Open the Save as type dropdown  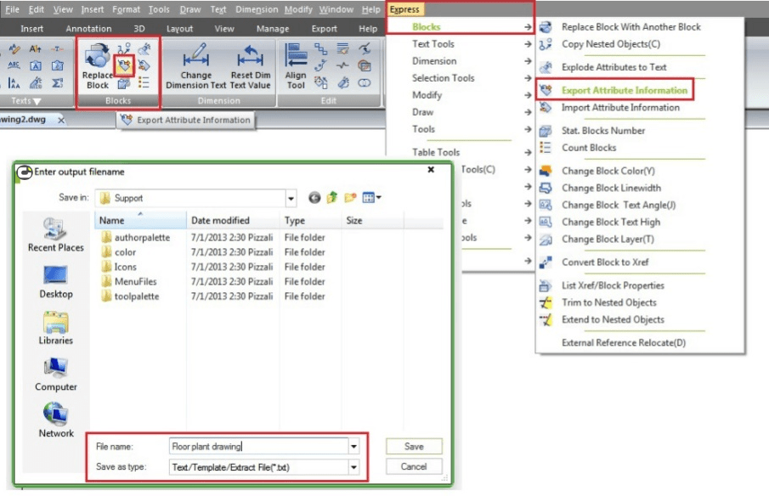353,466
